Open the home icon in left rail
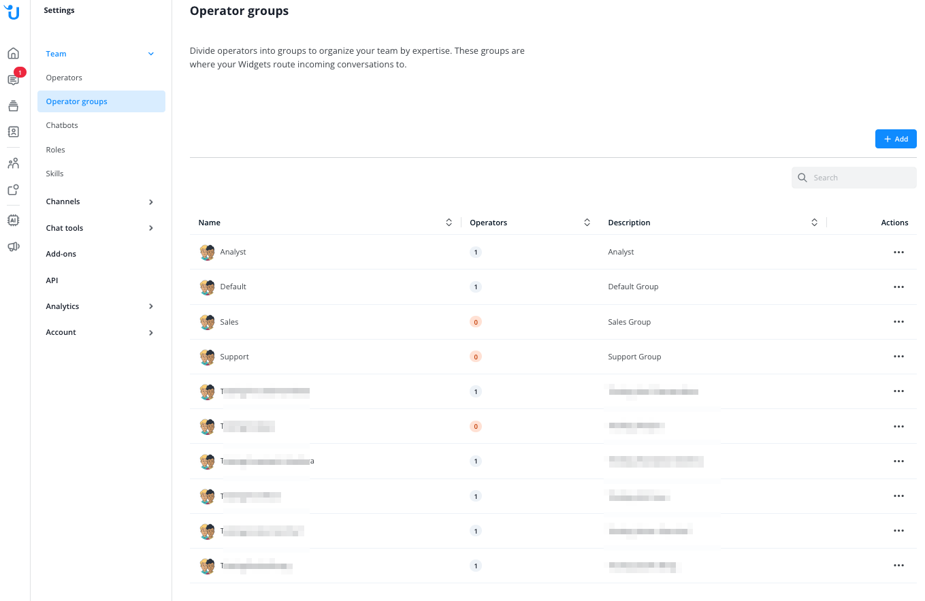This screenshot has width=925, height=601. click(14, 54)
